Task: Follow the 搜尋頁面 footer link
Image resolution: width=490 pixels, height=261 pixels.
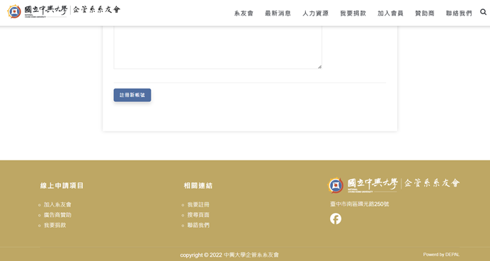Action: coord(198,215)
